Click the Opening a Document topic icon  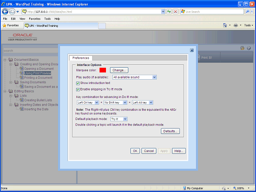(22, 68)
